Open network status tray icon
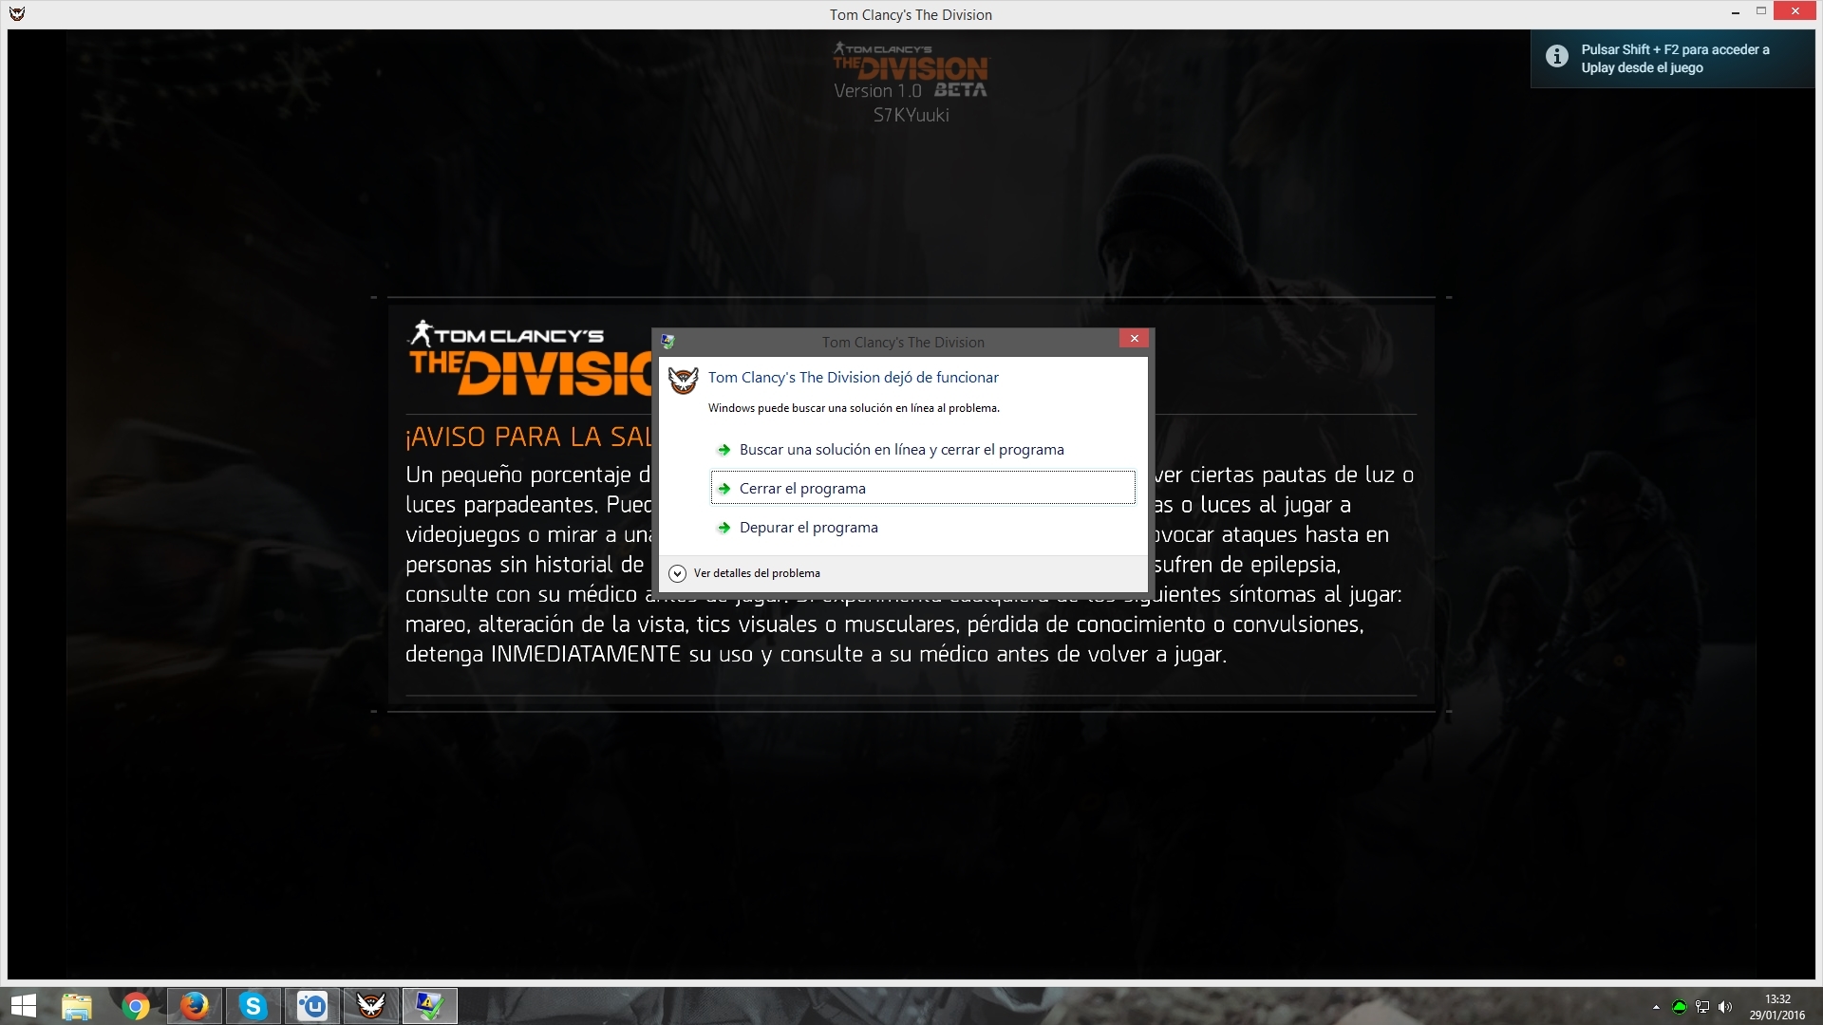The height and width of the screenshot is (1025, 1823). (x=1702, y=1007)
